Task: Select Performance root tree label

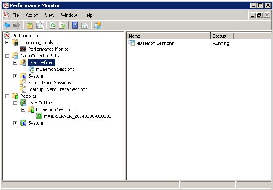Action: 25,36
